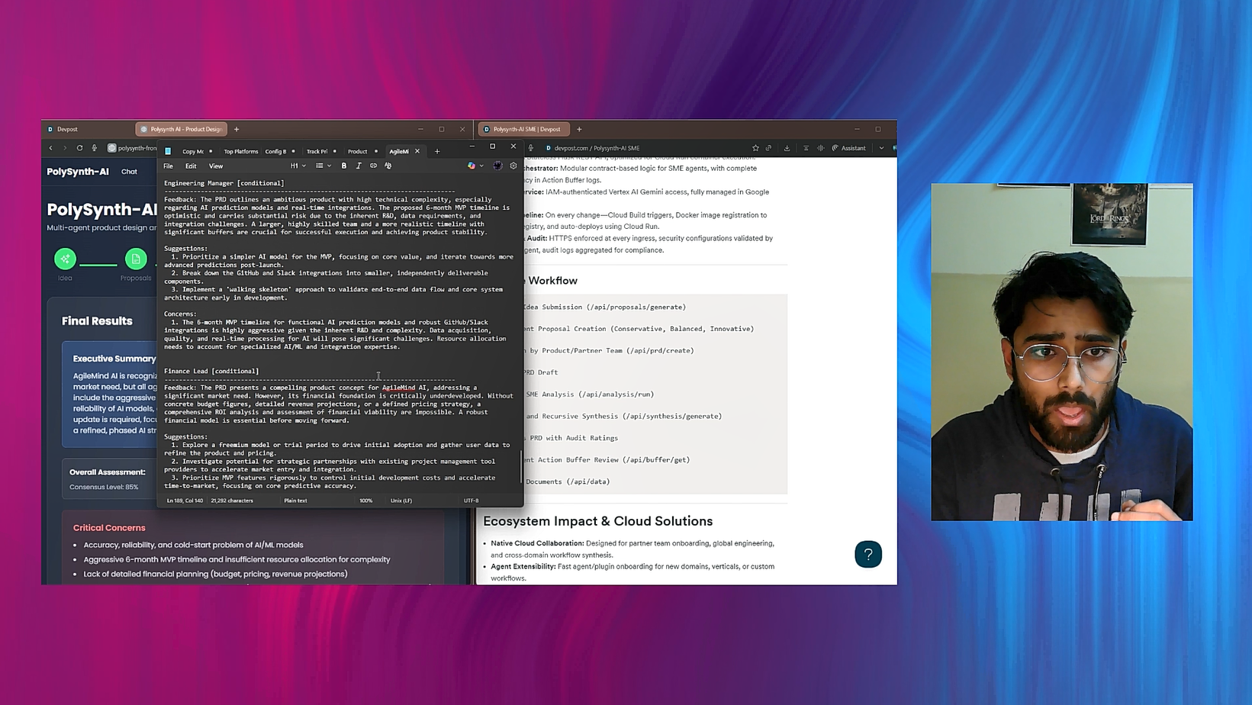Close the AgileMi Notepad tab
The image size is (1252, 705).
(x=417, y=151)
